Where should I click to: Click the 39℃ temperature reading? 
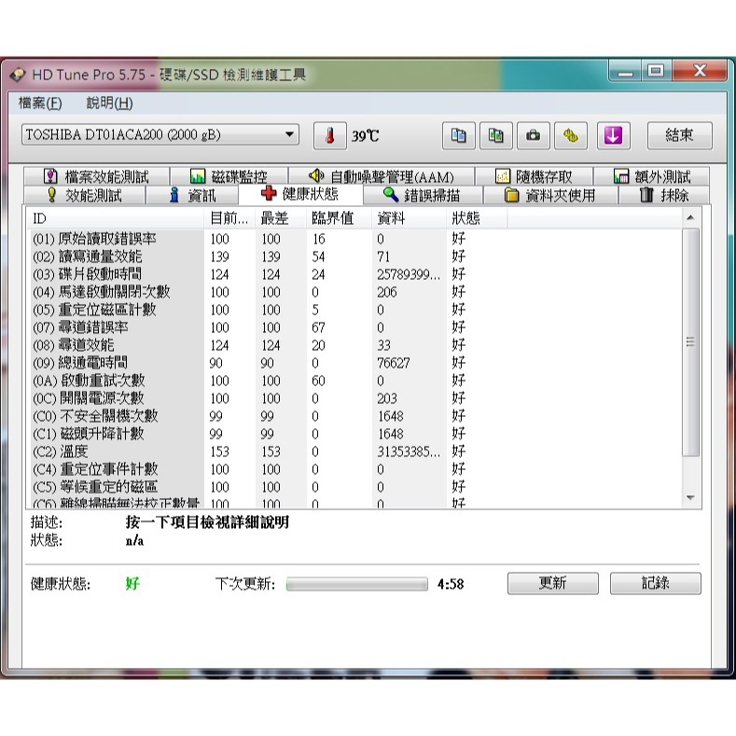click(365, 136)
